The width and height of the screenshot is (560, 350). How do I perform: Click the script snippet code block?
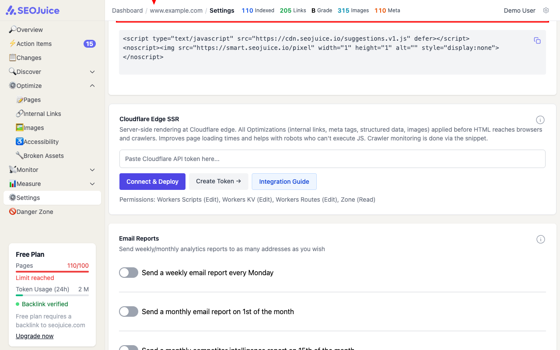[332, 52]
